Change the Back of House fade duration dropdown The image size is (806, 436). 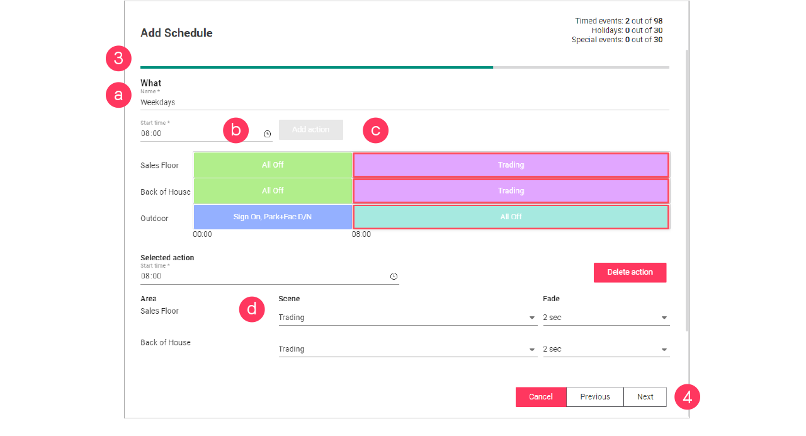pyautogui.click(x=663, y=349)
